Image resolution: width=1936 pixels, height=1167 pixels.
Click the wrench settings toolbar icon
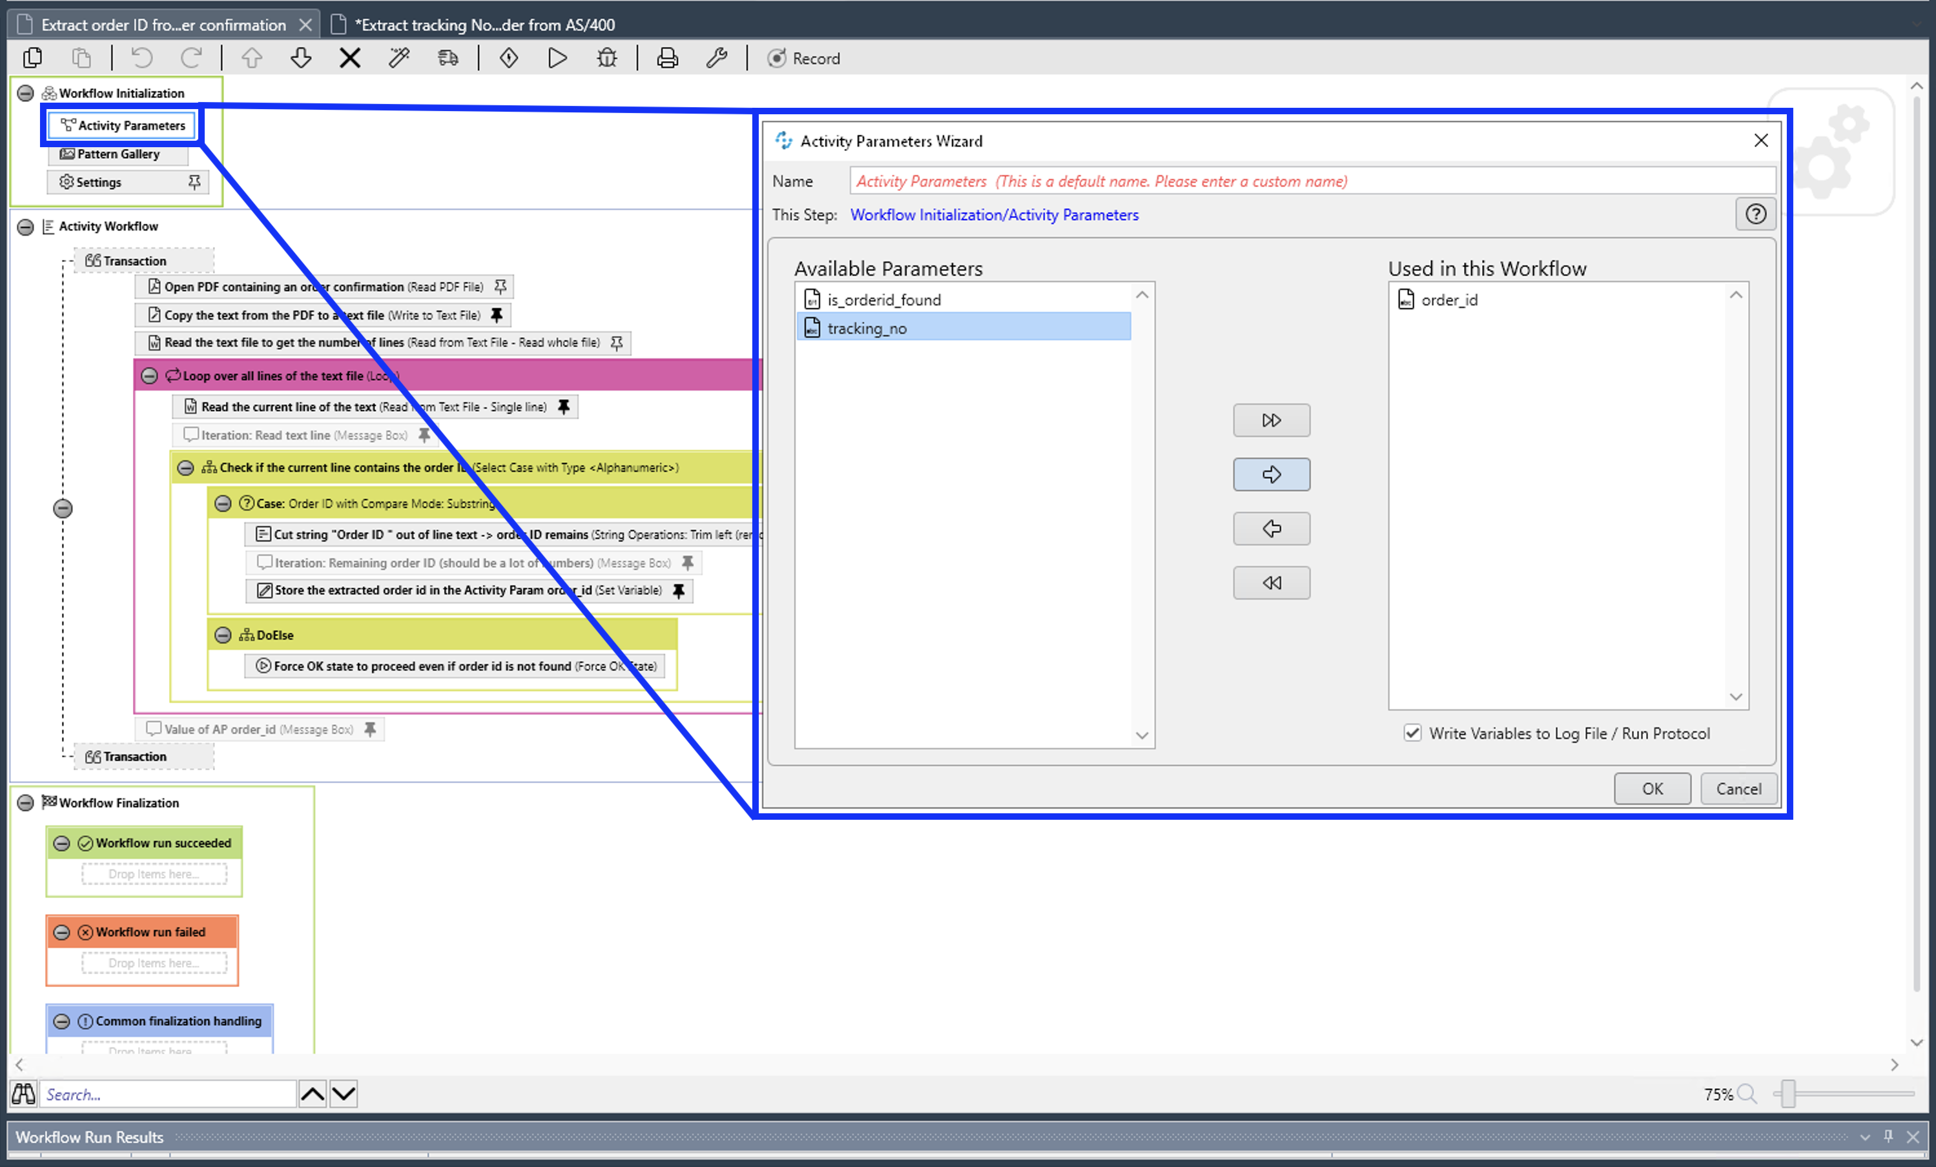(x=716, y=58)
